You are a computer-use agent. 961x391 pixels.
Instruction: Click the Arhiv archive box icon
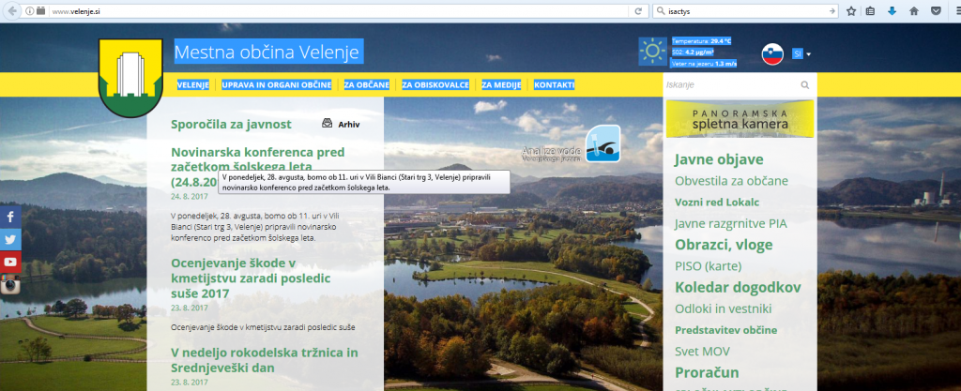click(x=328, y=124)
